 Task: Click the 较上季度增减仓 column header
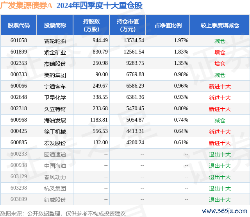coord(220,25)
